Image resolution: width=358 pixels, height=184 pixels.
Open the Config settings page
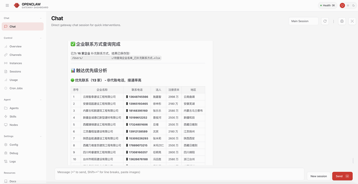(x=23, y=145)
